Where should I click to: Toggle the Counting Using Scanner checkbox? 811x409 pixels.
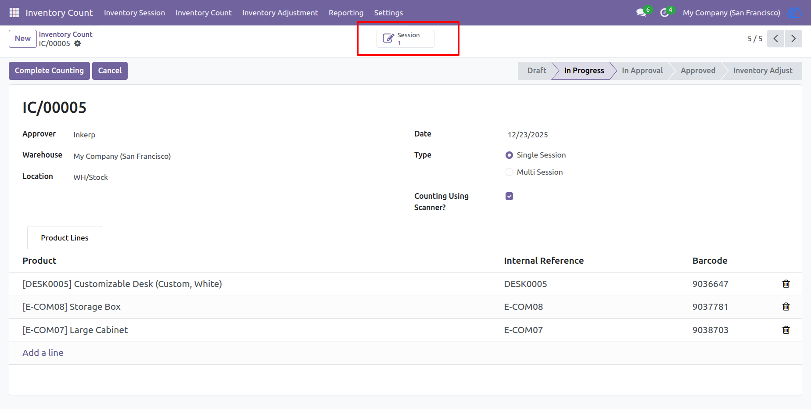(509, 196)
